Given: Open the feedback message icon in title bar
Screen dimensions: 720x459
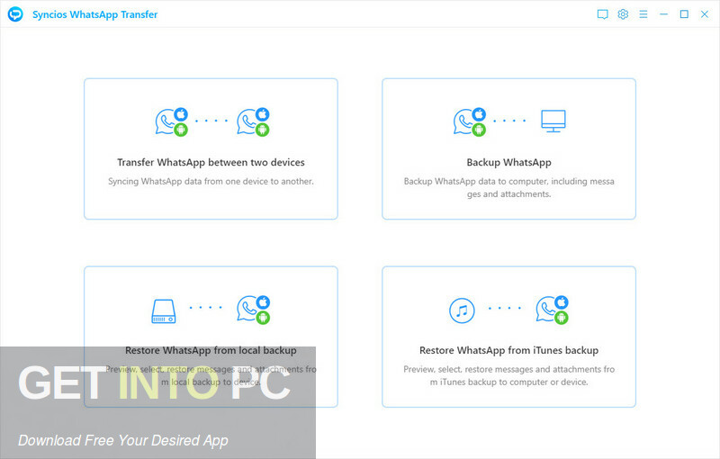Looking at the screenshot, I should [602, 14].
